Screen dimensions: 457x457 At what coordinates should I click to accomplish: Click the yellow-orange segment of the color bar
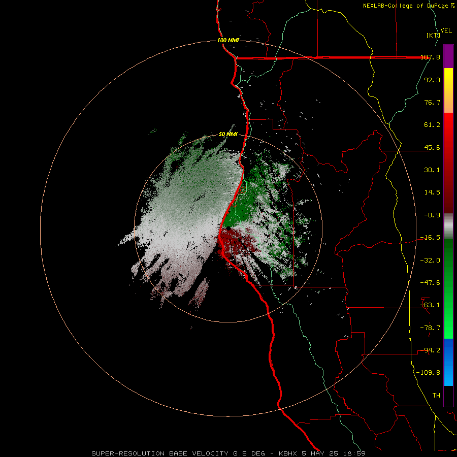point(448,90)
